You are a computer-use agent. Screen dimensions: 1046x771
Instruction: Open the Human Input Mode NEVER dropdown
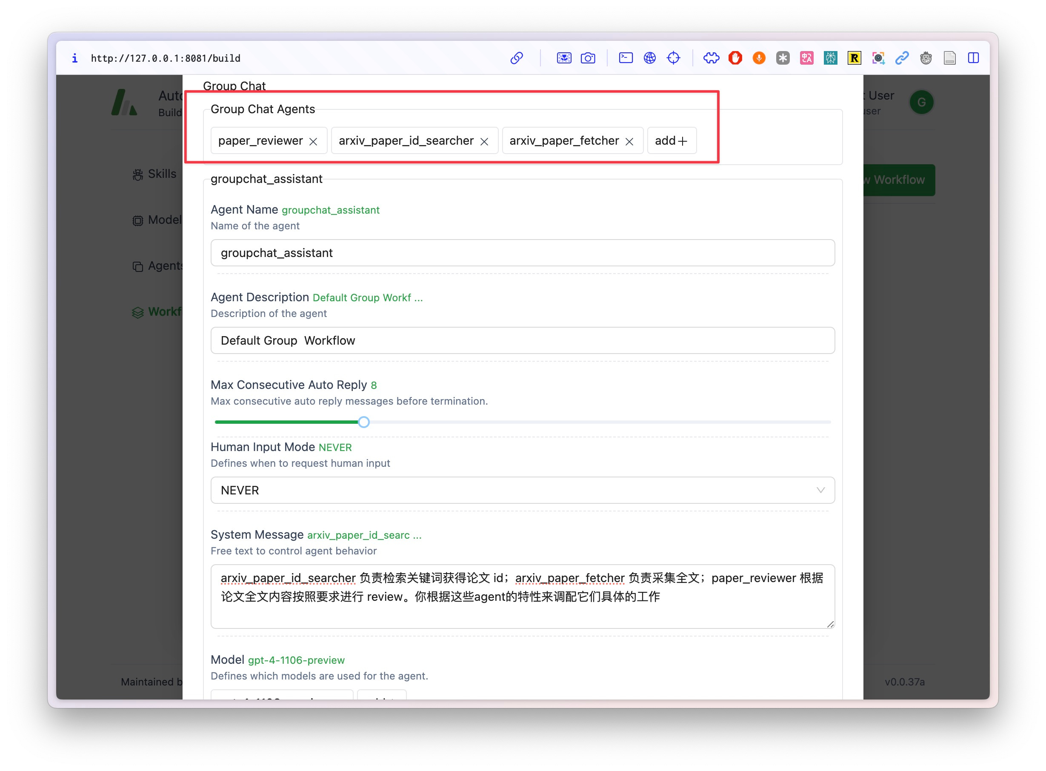point(522,490)
